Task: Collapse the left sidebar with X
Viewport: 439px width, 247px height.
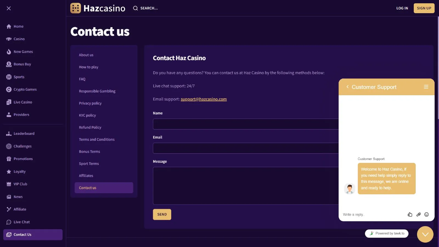Action: coord(9,8)
